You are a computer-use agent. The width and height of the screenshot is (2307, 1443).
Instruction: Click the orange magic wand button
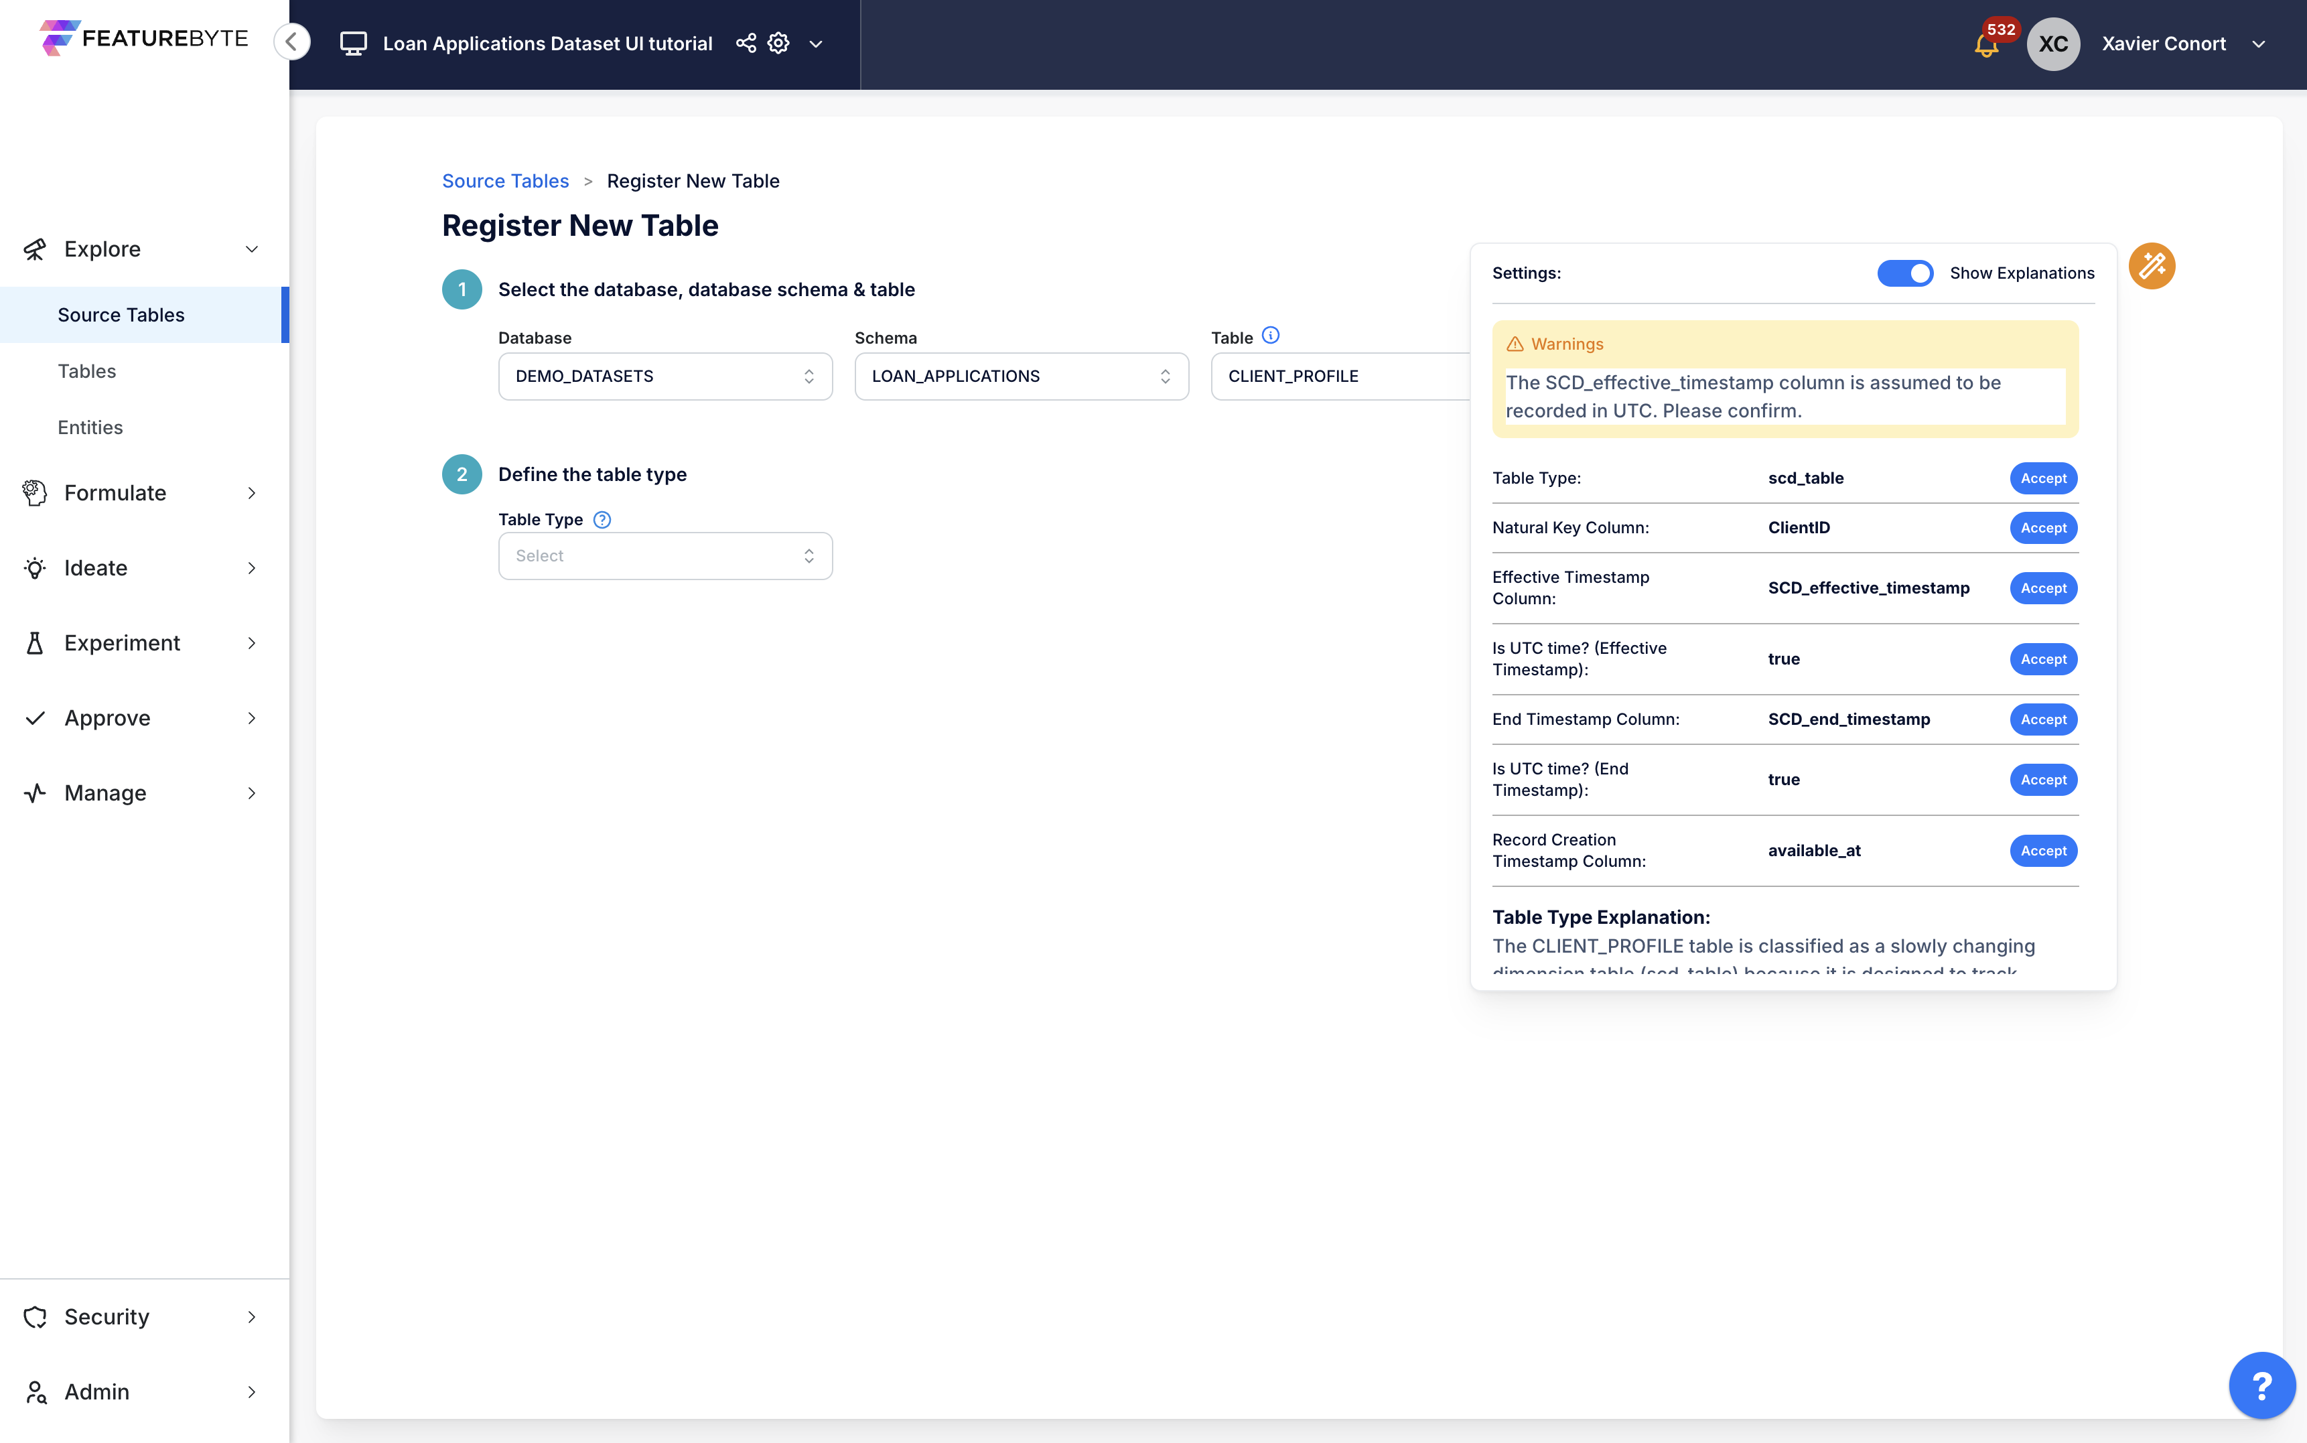(x=2152, y=266)
